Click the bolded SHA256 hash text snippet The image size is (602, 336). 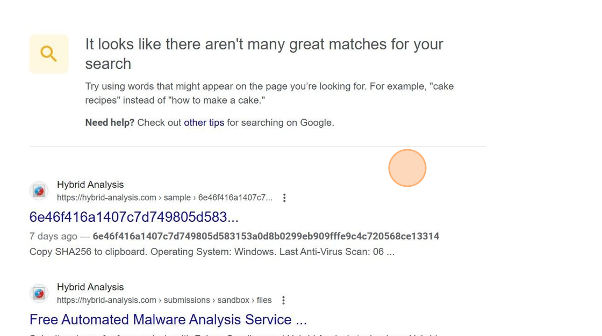point(266,236)
